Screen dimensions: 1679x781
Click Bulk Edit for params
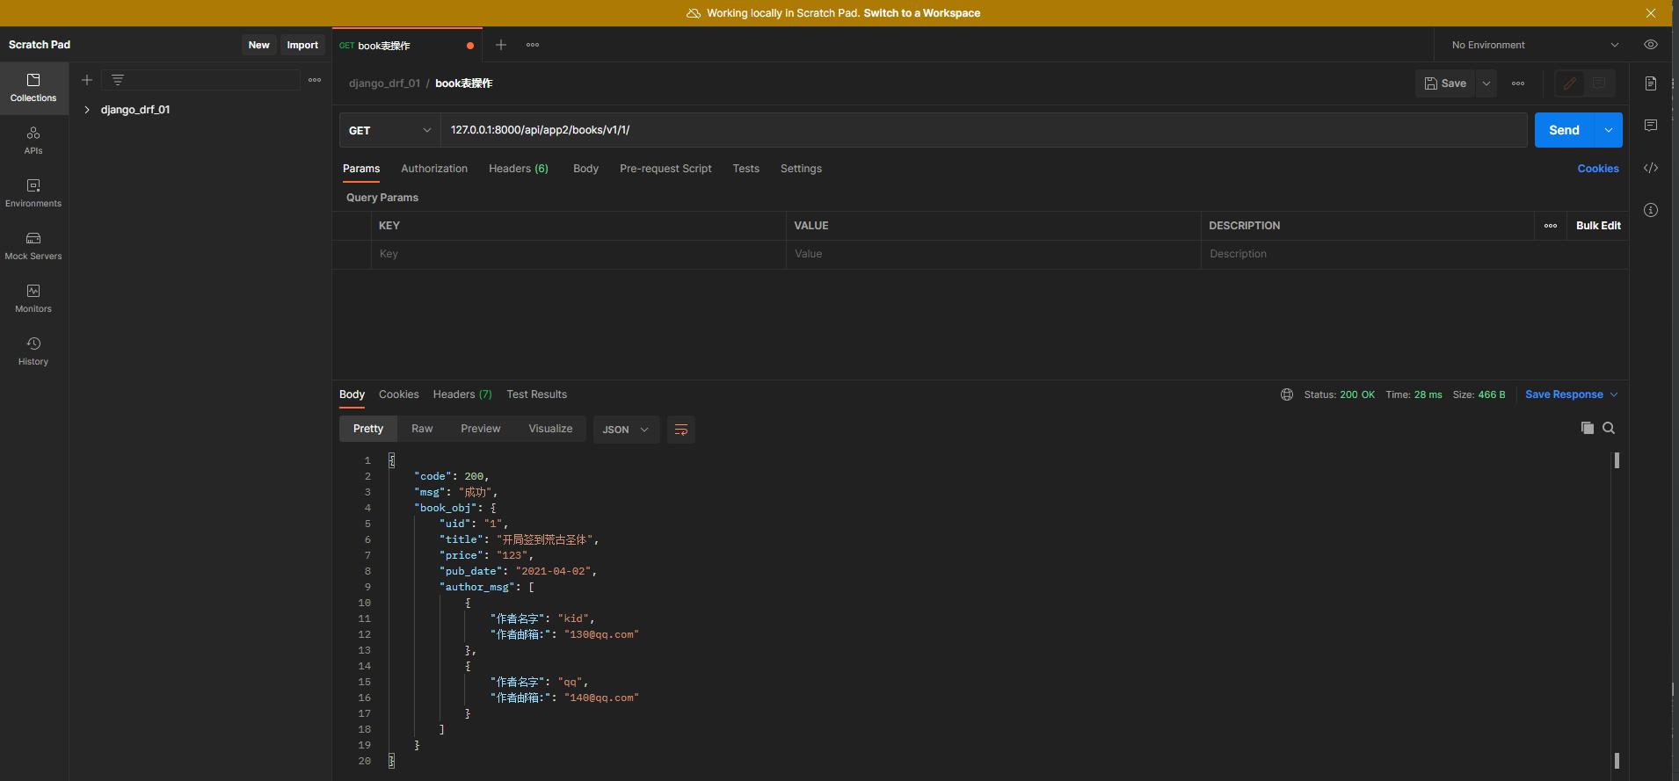pos(1598,226)
